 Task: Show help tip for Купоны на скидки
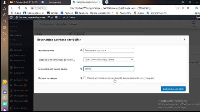pyautogui.click(x=81, y=78)
